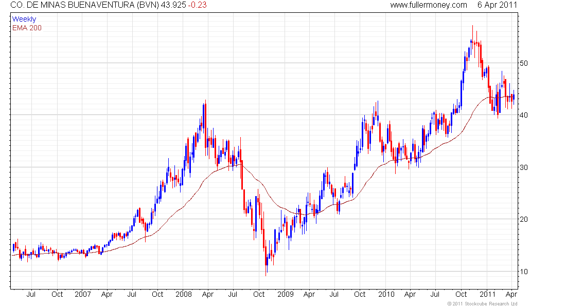Select the last price value 43.925

click(173, 5)
